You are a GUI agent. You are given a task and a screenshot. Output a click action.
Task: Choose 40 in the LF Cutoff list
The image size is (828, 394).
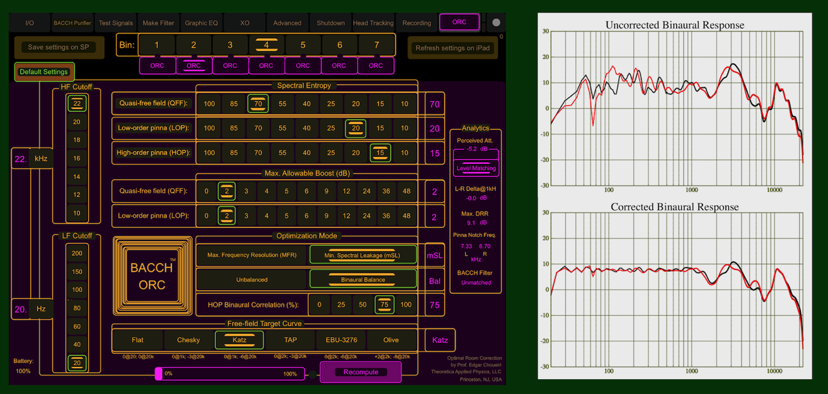coord(77,344)
